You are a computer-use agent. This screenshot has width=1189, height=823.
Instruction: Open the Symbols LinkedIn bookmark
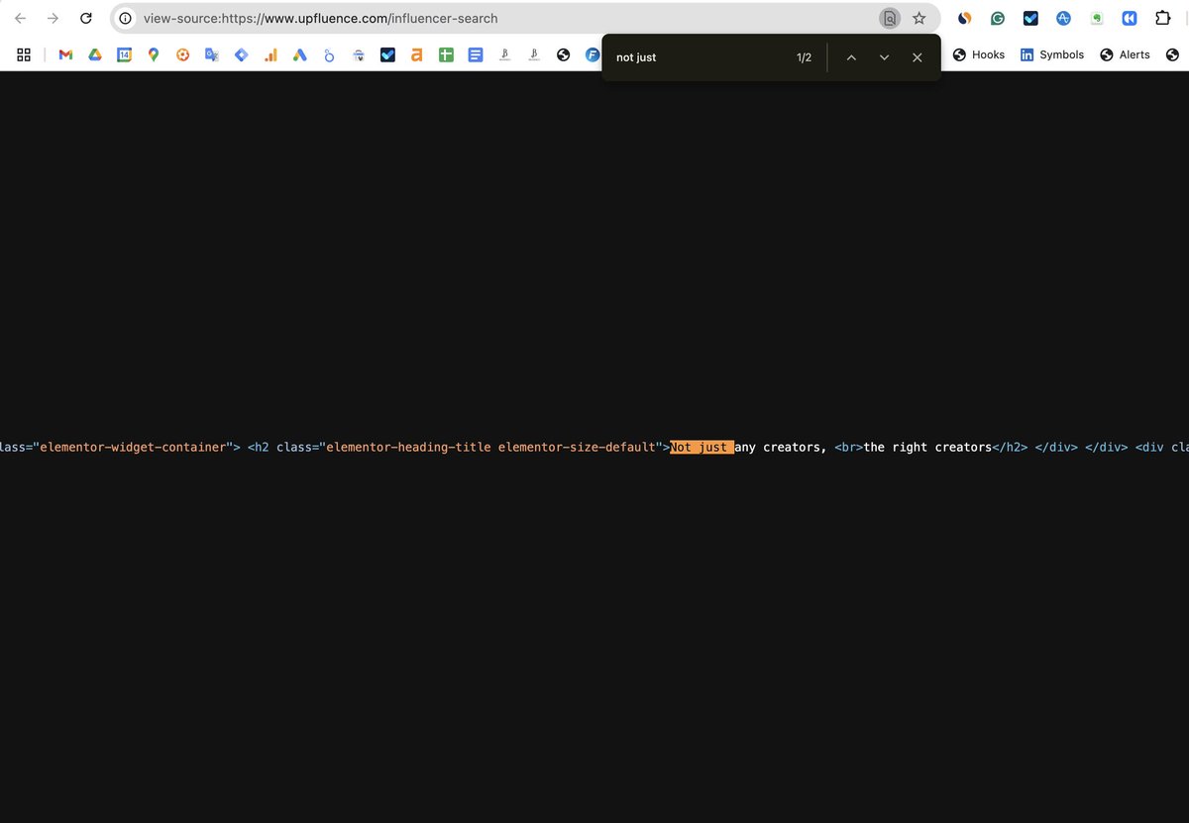click(x=1052, y=54)
